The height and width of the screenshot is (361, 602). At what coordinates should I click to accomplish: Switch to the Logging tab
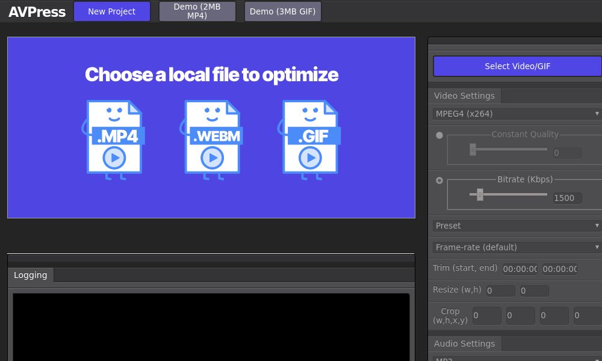coord(31,275)
